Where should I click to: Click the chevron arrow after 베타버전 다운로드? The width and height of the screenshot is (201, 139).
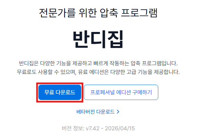[118, 112]
